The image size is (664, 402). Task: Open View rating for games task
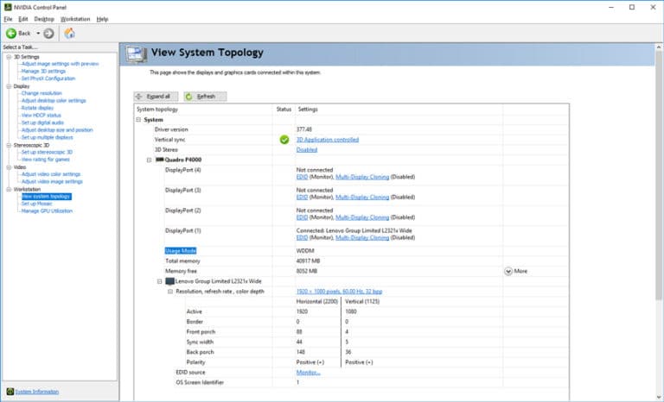[x=45, y=160]
